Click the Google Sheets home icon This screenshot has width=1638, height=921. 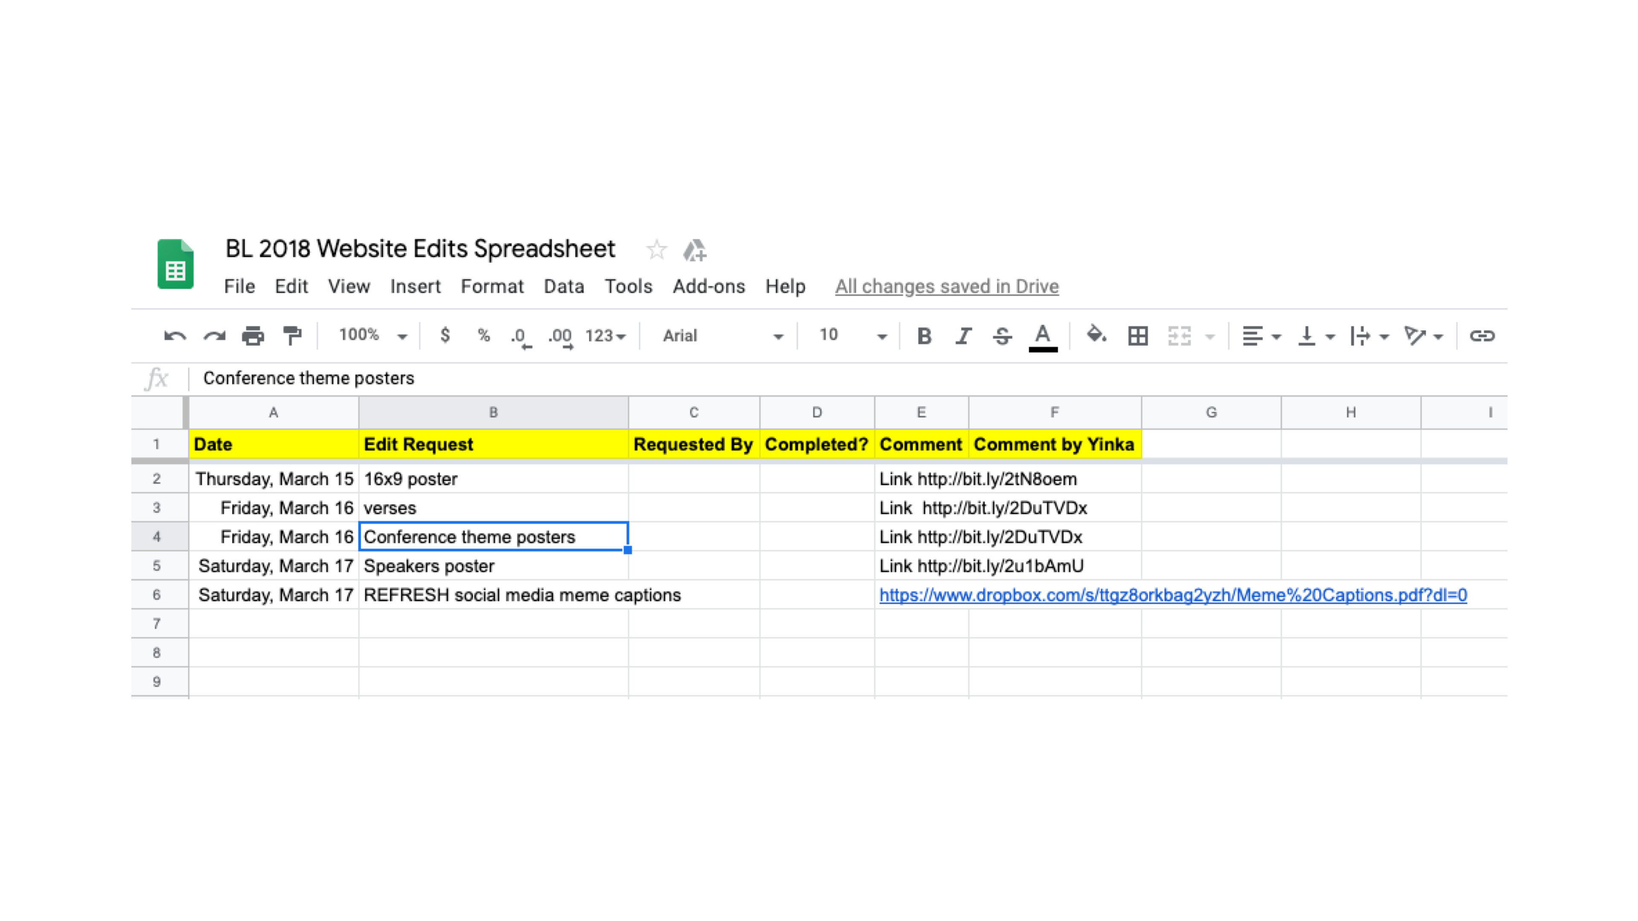[x=175, y=264]
